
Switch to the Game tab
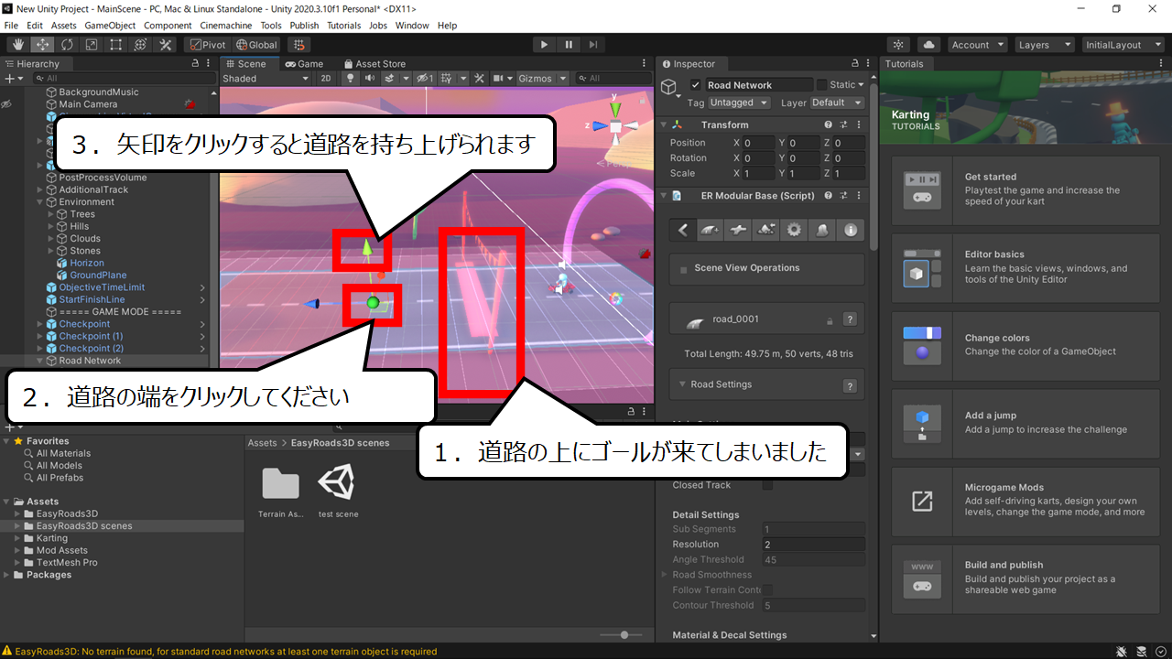304,64
